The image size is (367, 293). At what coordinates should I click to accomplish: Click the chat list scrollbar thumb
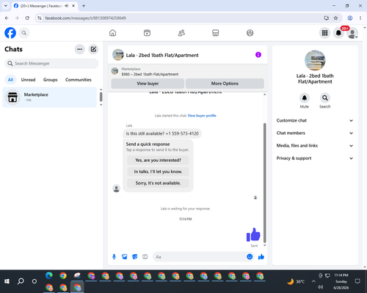(101, 97)
